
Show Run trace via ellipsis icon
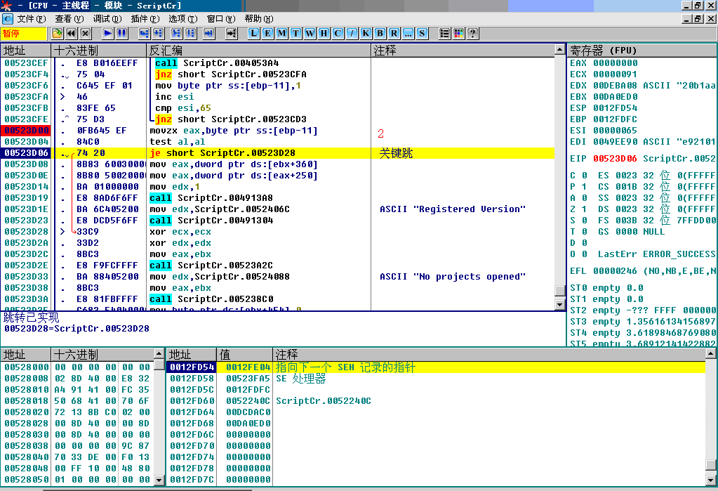(x=408, y=34)
